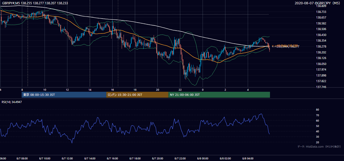344x161 pixels.
Task: Click the 8/7 12:00 time label
Action: click(x=67, y=159)
